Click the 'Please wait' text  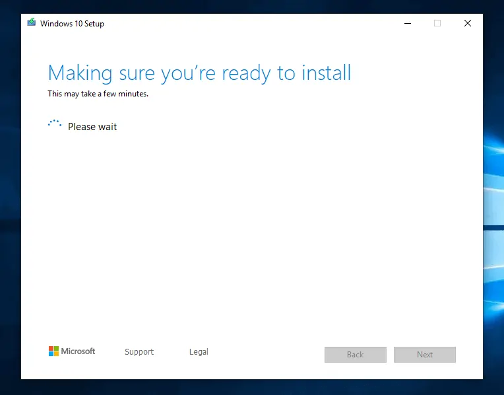pos(92,127)
